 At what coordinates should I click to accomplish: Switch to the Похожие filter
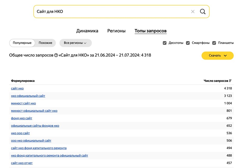[x=45, y=43]
